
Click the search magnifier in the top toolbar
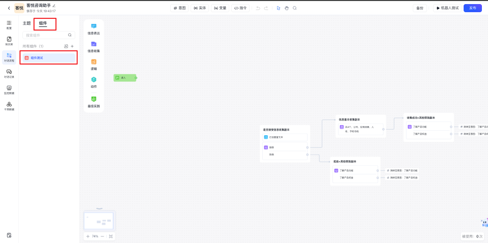(295, 8)
